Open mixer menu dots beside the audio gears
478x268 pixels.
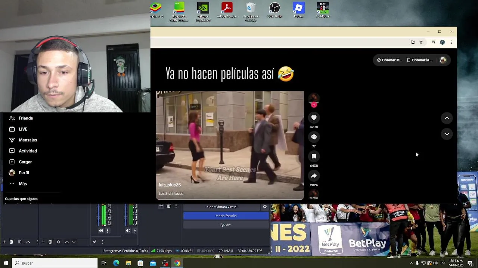(103, 242)
